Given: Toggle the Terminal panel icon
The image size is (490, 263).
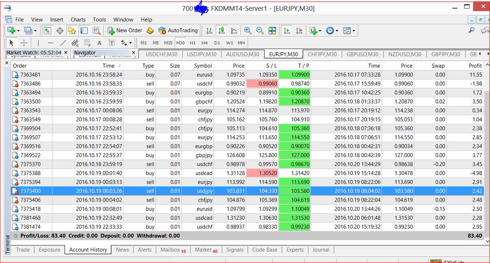Looking at the screenshot, I should point(84,30).
